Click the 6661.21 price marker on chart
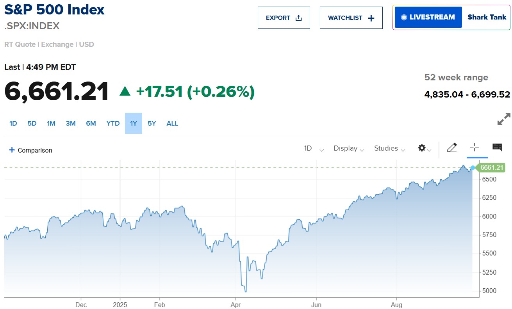Viewport: 512px width, 309px height. [492, 168]
